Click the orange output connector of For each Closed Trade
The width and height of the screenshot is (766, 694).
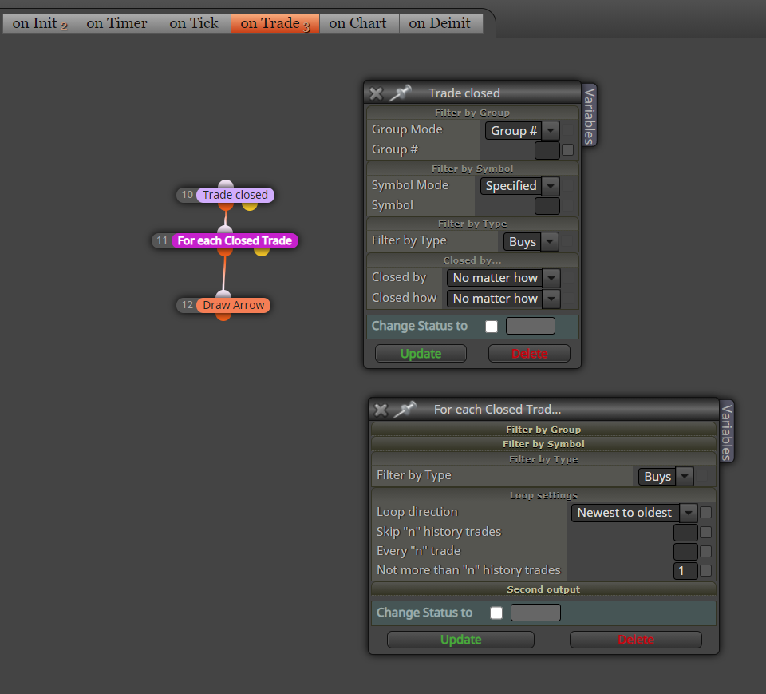click(x=225, y=252)
